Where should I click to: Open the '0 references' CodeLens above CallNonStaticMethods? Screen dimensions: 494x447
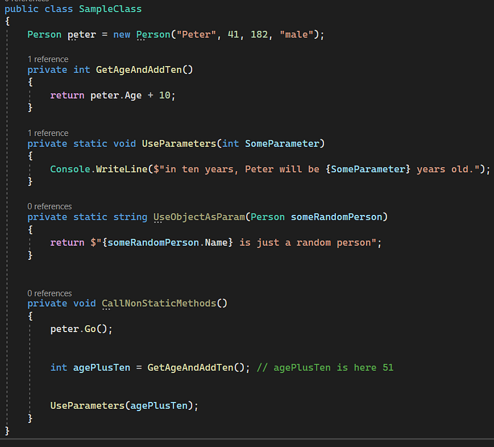(x=49, y=293)
